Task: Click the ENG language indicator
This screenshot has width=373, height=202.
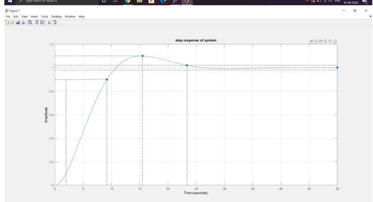Action: 338,1
